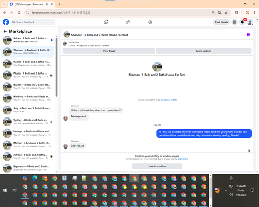Open Kimberly's chat in the list

27,98
